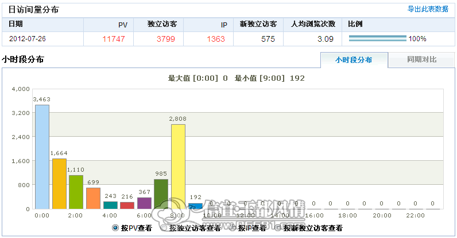Click the 100% ratio progress bar
Image resolution: width=457 pixels, height=238 pixels.
pos(377,38)
